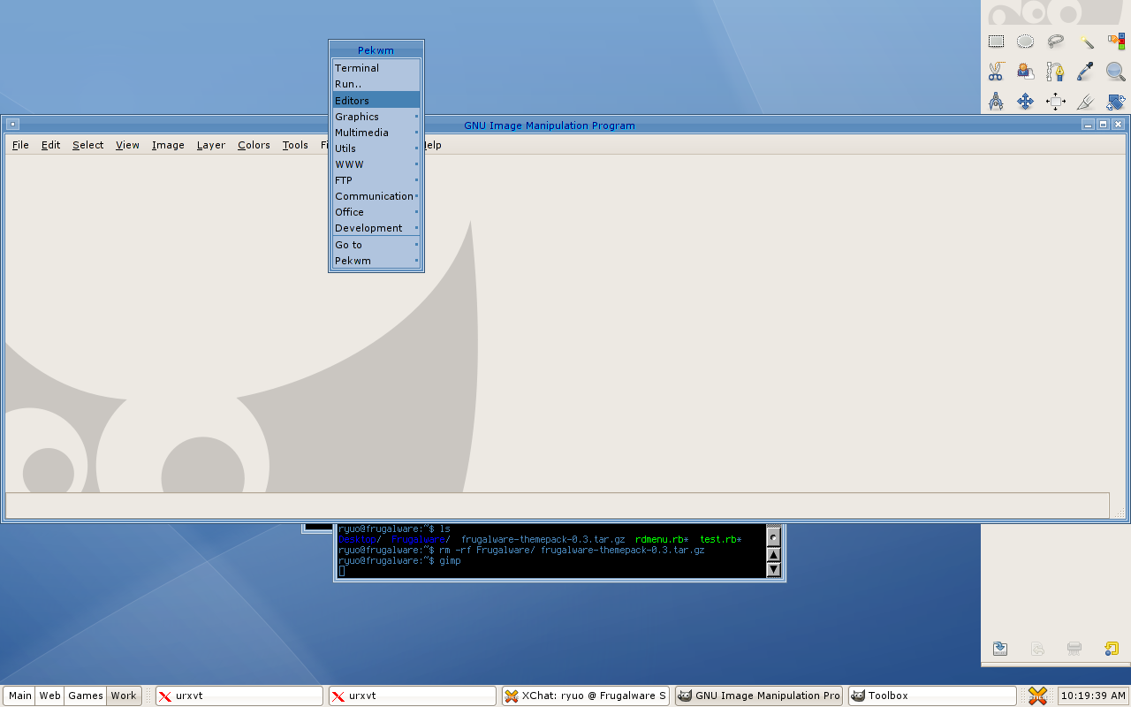Select the Rectangle Select tool
This screenshot has height=707, width=1131.
[x=996, y=42]
